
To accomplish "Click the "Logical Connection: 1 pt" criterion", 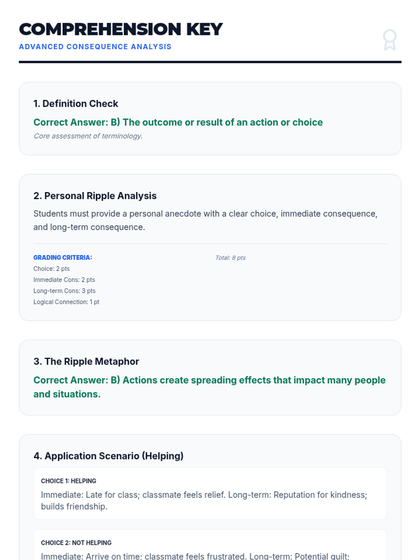I will pyautogui.click(x=66, y=302).
